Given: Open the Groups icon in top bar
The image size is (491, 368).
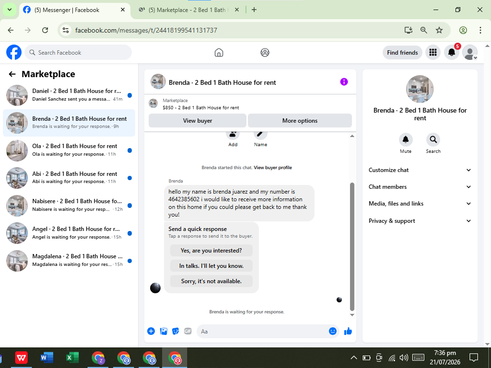Looking at the screenshot, I should click(x=265, y=53).
